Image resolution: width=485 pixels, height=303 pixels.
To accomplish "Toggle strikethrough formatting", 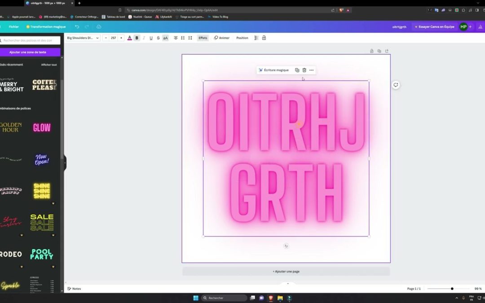I will click(158, 38).
